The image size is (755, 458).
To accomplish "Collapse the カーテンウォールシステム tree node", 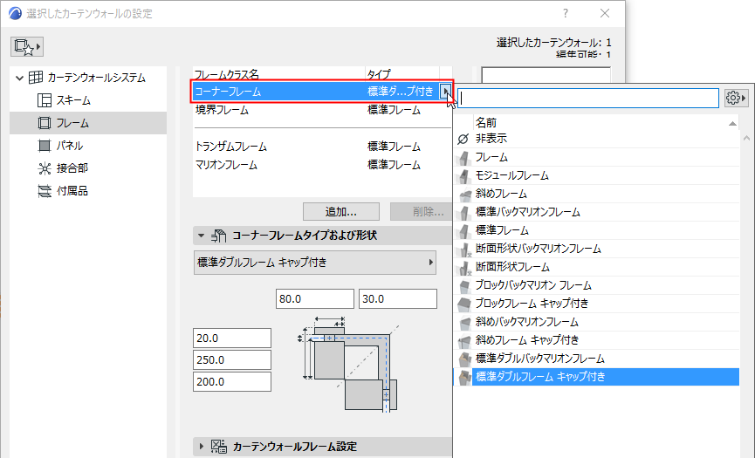I will [19, 78].
